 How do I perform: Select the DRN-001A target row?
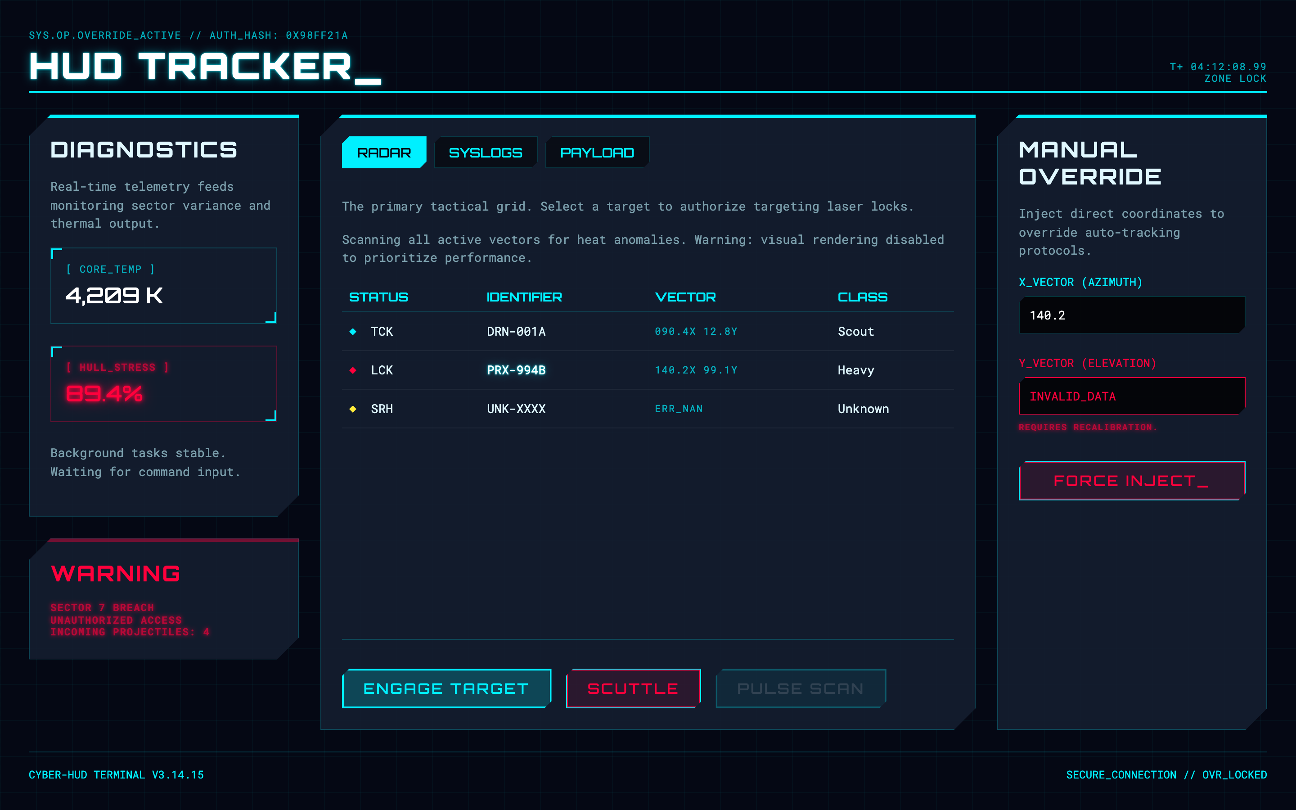click(x=516, y=332)
